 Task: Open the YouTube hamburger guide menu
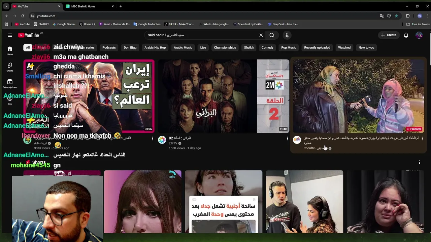(10, 35)
